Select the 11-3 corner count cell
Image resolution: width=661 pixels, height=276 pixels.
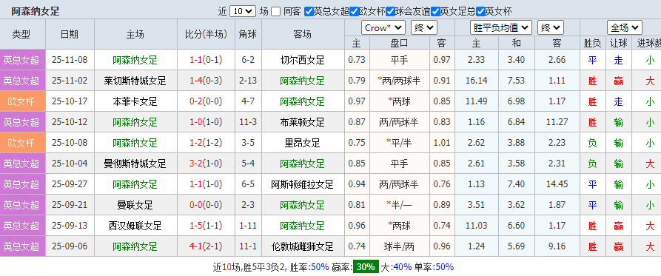(x=248, y=122)
